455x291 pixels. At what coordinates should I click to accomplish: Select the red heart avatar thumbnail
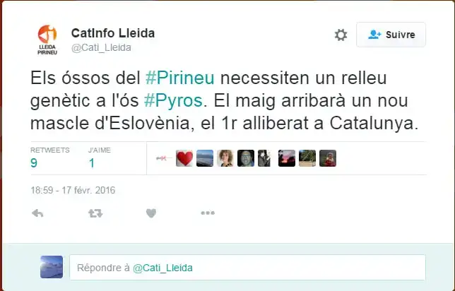point(184,158)
